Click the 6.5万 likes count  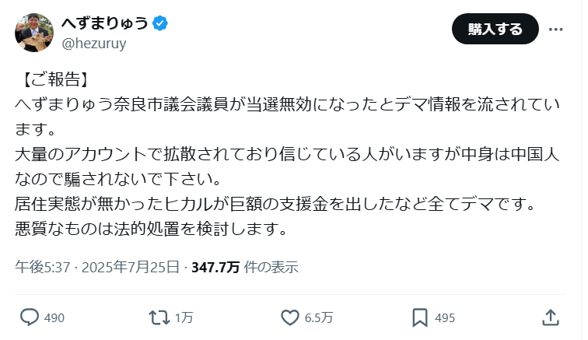tap(318, 318)
